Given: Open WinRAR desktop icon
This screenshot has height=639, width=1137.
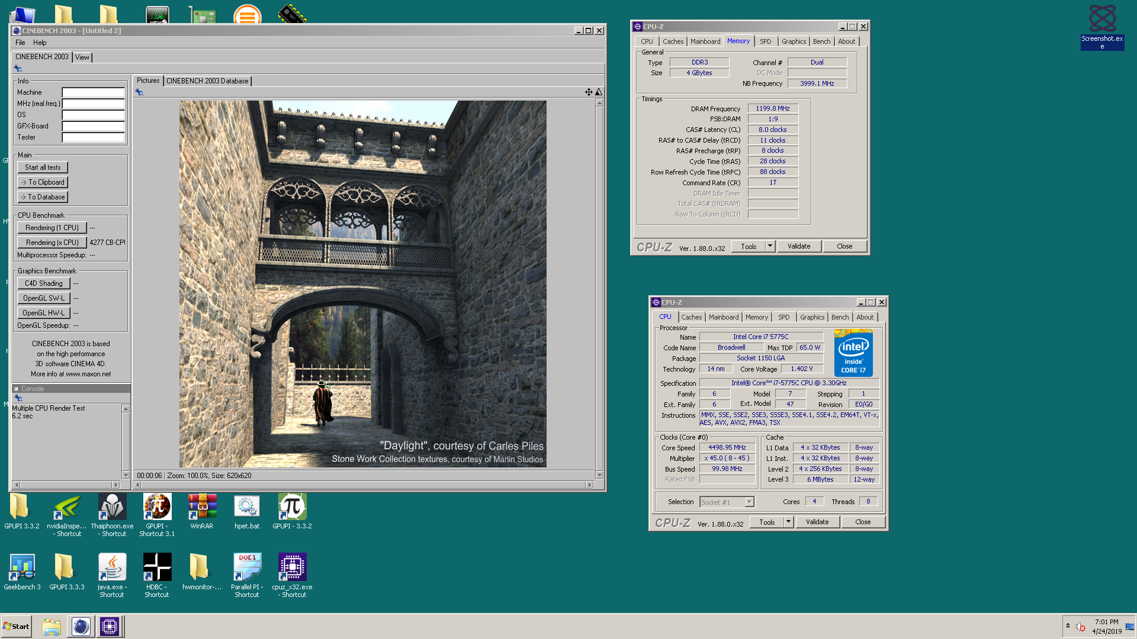Looking at the screenshot, I should click(202, 511).
